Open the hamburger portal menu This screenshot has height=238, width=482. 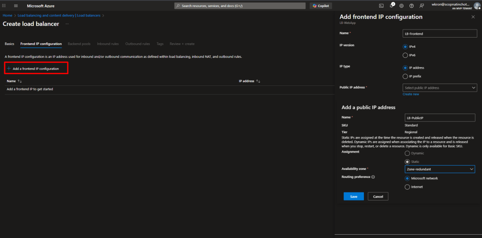point(16,6)
